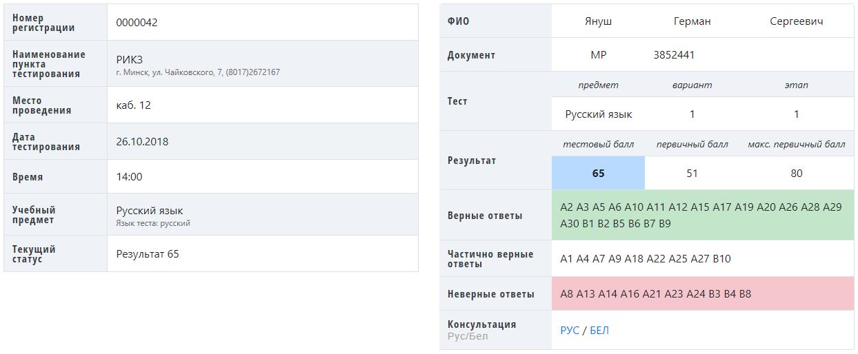Click the РИКЗ testing point name

click(x=130, y=59)
